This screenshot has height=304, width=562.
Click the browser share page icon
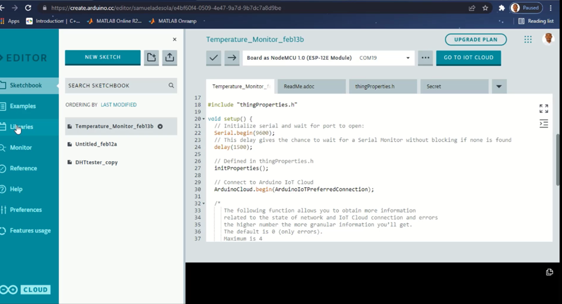[x=472, y=8]
